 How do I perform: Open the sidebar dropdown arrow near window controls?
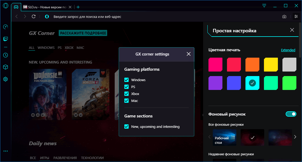point(264,5)
